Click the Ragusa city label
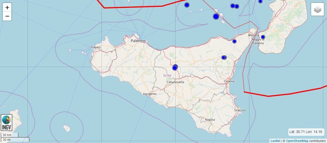The height and width of the screenshot is (143, 327). (x=210, y=119)
